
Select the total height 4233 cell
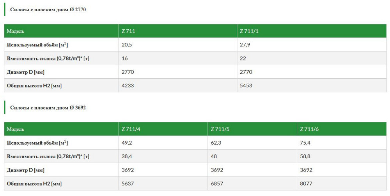[x=128, y=85]
